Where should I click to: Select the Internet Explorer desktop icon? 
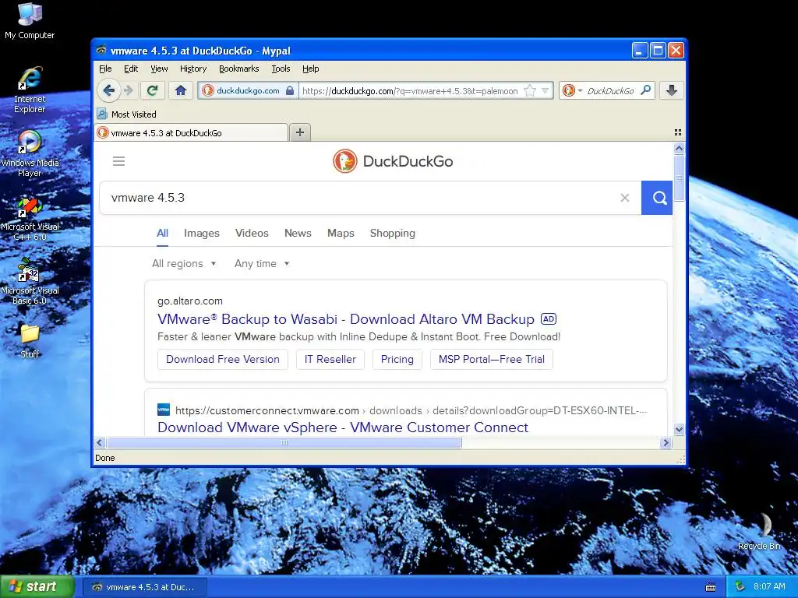30,90
